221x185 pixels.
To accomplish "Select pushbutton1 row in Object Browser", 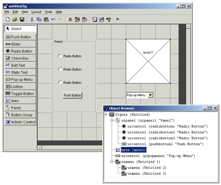I will (x=165, y=144).
